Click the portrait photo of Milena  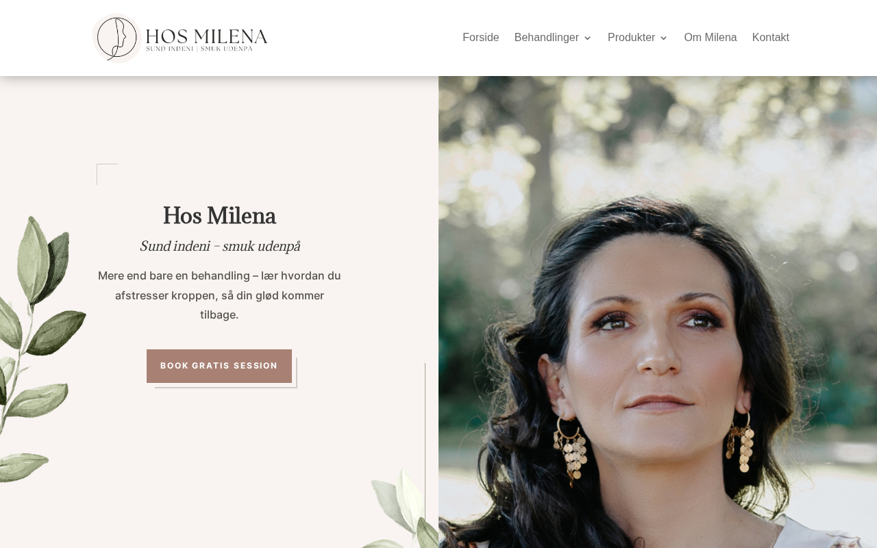pos(658,312)
